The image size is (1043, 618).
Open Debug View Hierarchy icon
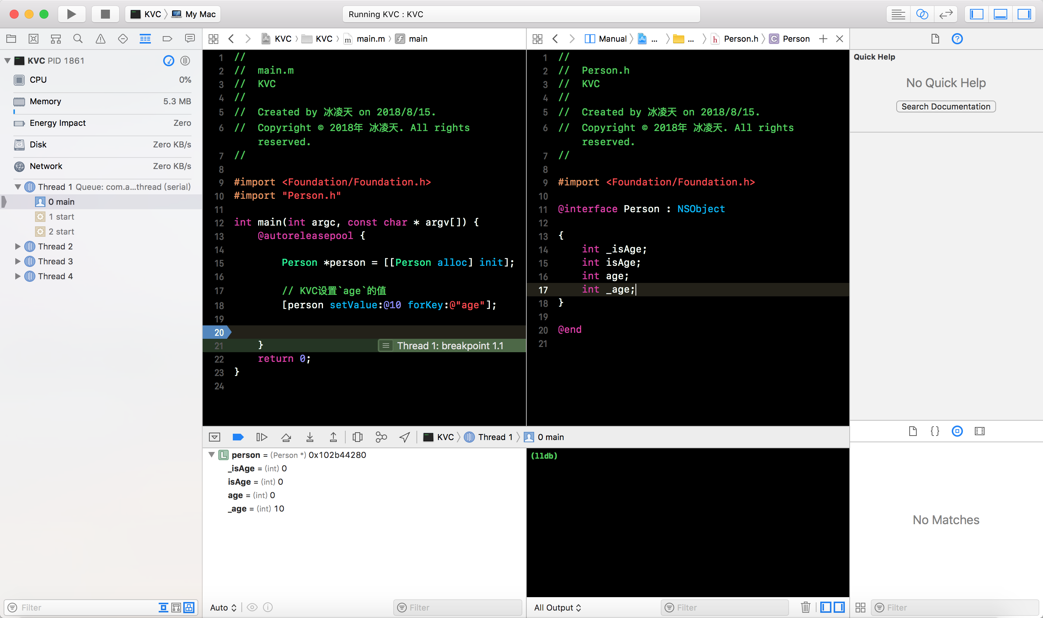click(357, 437)
